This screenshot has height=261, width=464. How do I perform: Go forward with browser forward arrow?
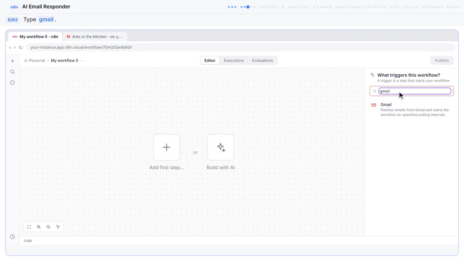[15, 47]
